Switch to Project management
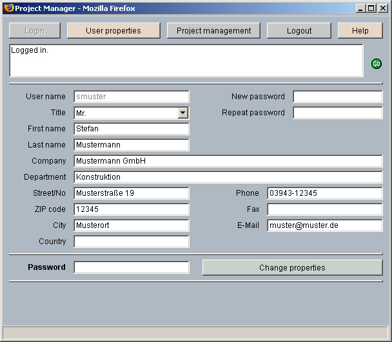 coord(213,31)
